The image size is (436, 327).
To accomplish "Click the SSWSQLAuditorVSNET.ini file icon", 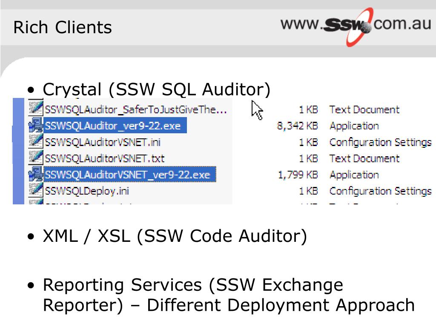I will pos(36,141).
